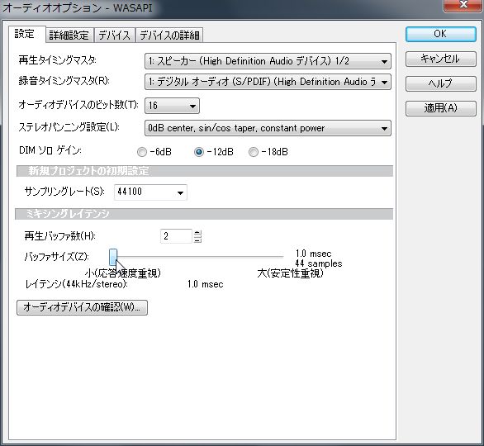Click the キャンセル button

[440, 59]
